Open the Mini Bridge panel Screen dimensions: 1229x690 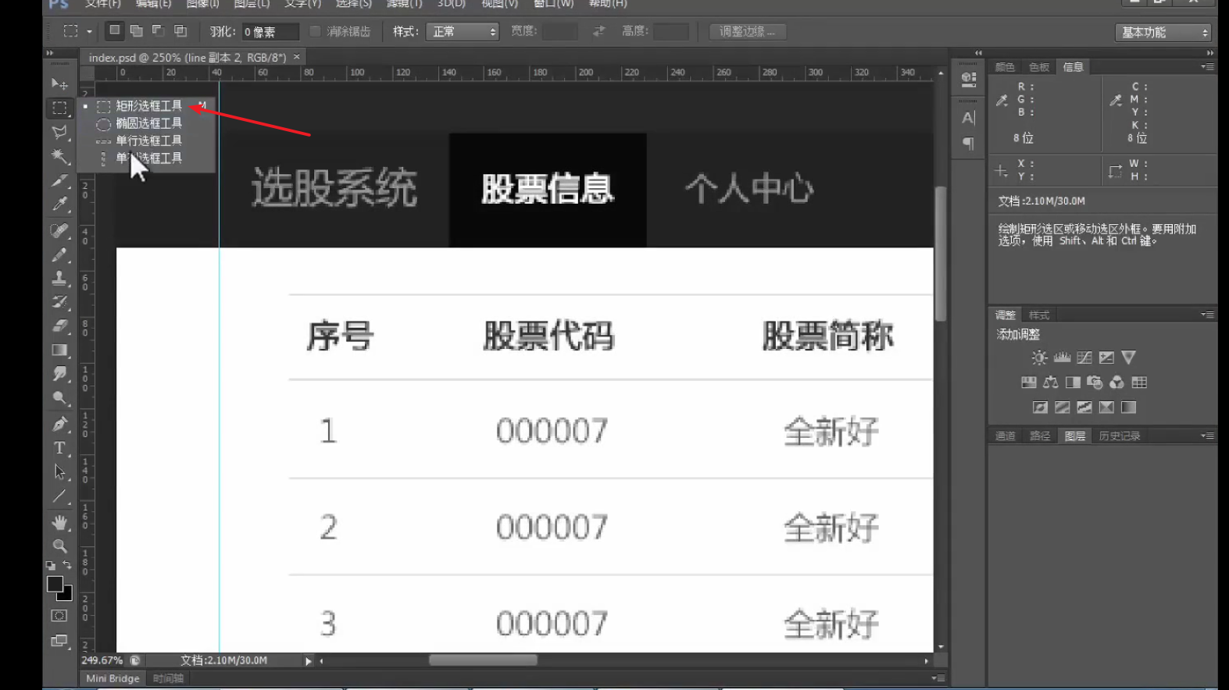point(113,678)
